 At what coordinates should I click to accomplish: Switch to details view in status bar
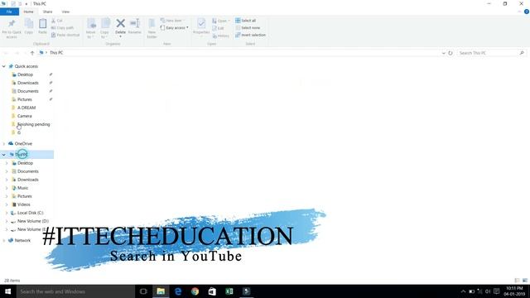coord(517,281)
